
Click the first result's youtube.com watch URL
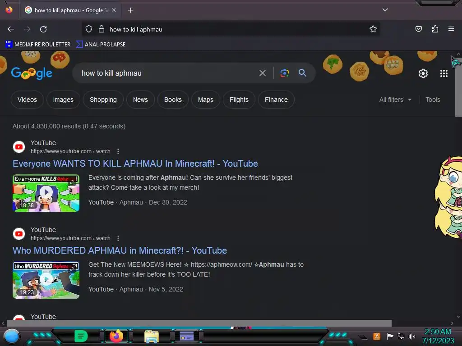70,151
